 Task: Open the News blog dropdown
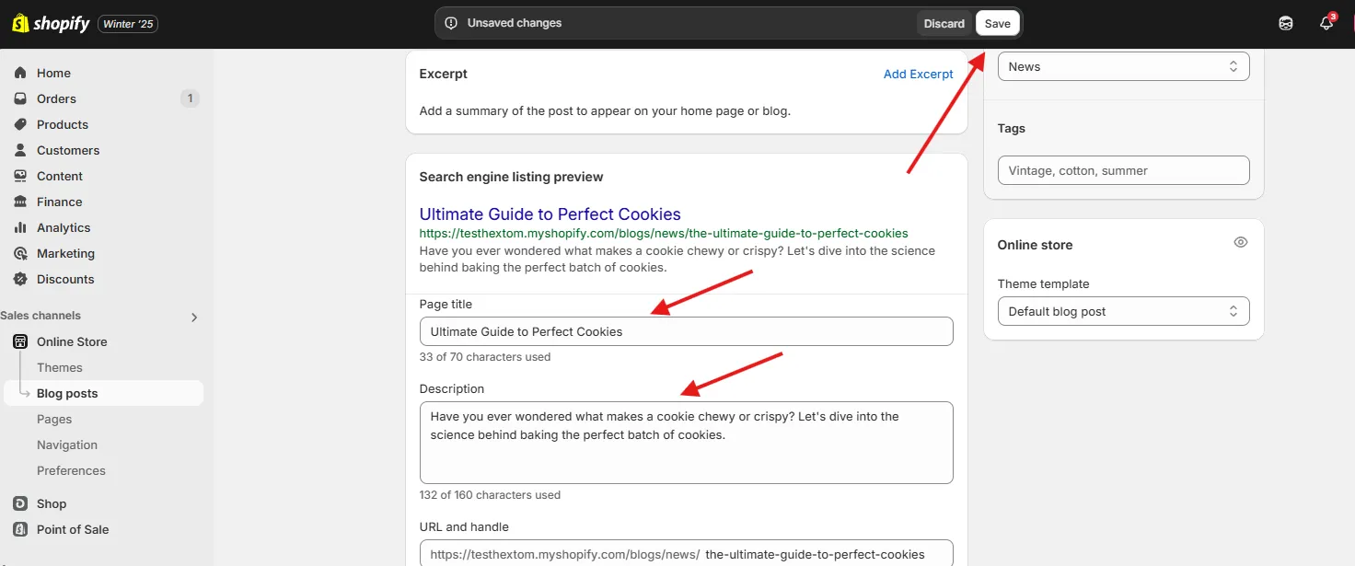click(1123, 66)
